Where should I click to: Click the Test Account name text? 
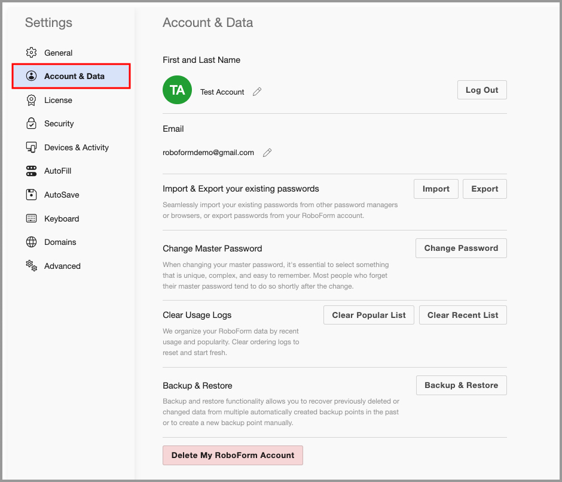tap(222, 92)
